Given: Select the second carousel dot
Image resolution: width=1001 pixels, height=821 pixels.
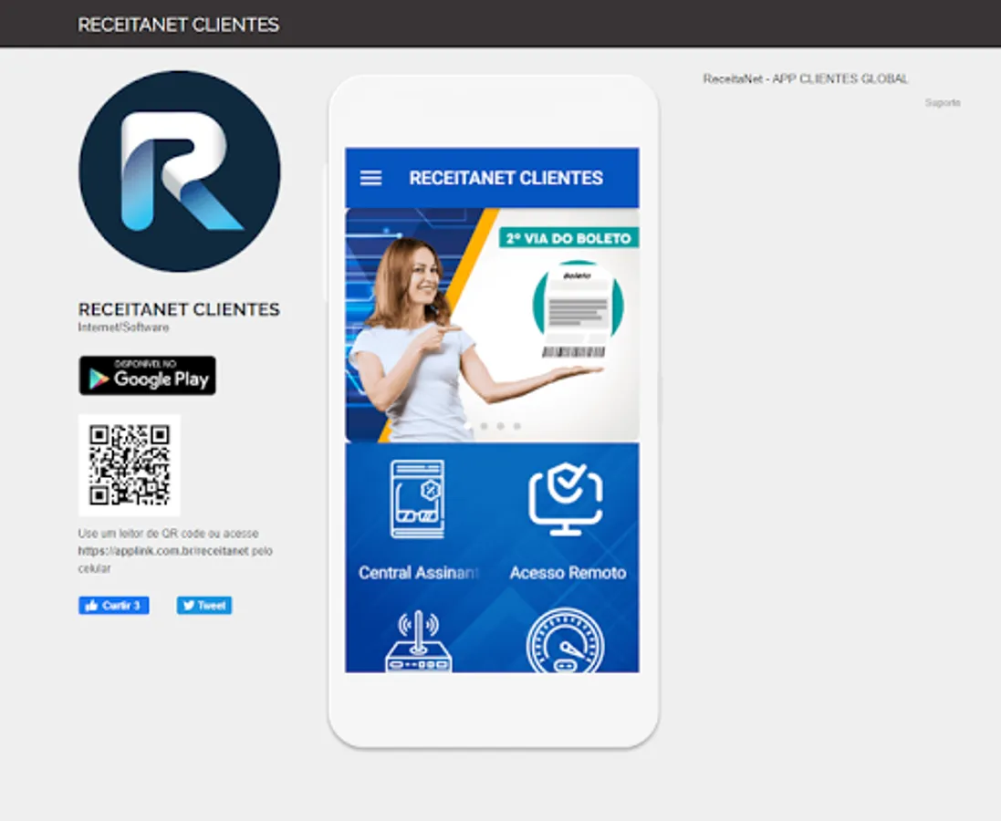Looking at the screenshot, I should click(484, 426).
